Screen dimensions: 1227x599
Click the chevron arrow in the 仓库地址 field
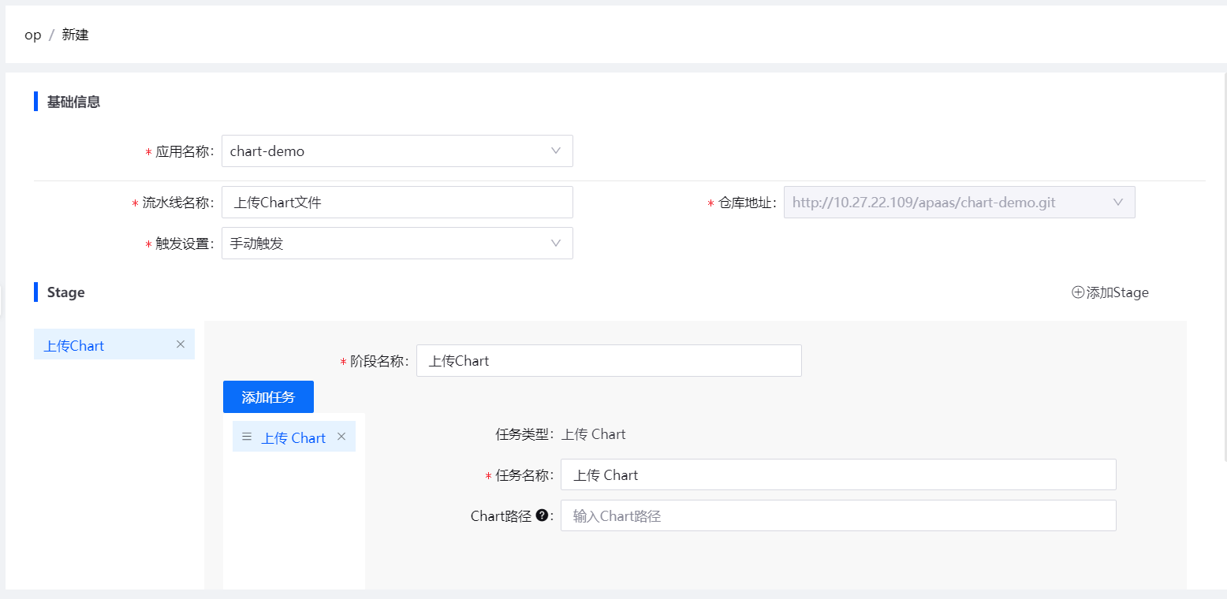[1117, 203]
